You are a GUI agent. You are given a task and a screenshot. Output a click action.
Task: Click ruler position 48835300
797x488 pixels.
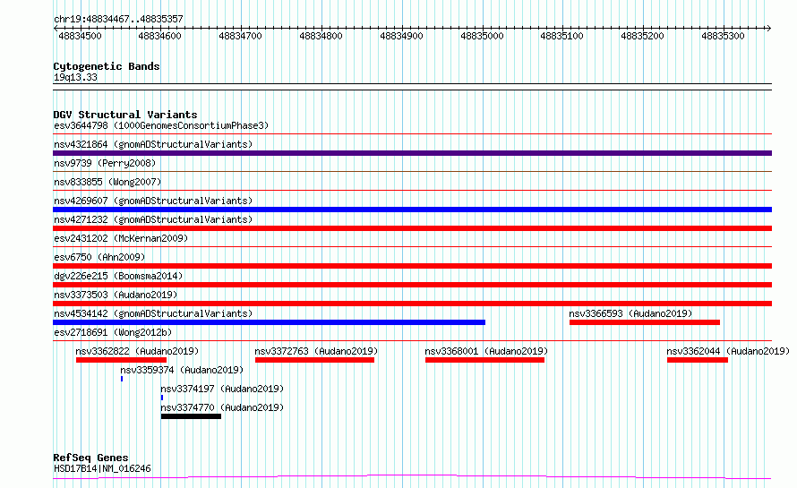pyautogui.click(x=723, y=36)
